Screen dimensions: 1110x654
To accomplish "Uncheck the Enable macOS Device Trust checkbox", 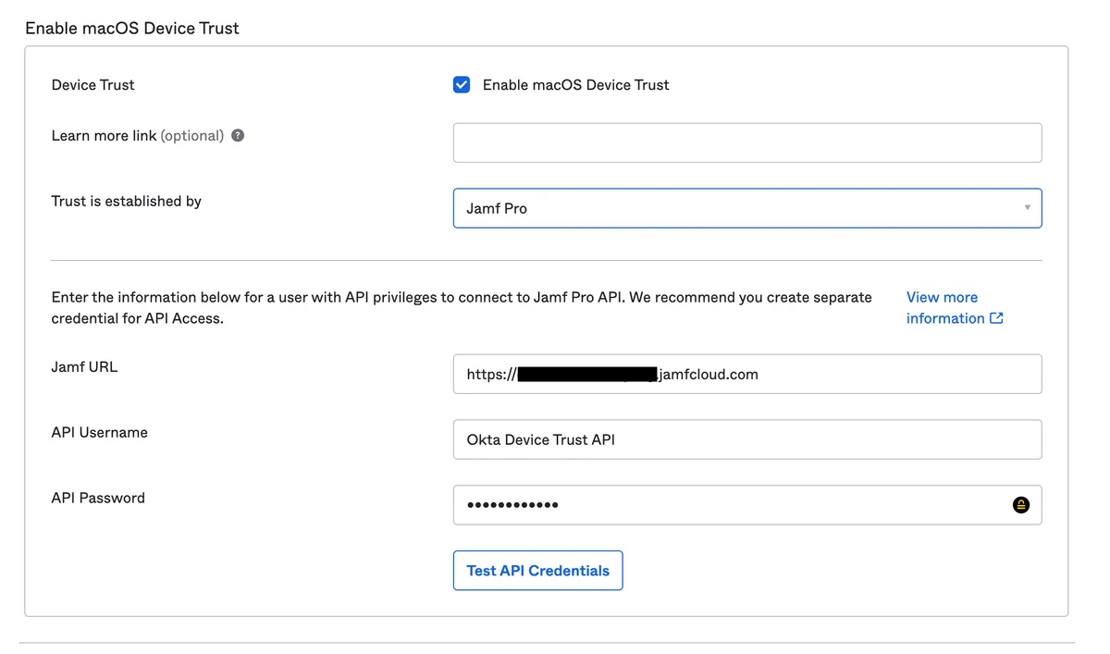I will pos(462,85).
